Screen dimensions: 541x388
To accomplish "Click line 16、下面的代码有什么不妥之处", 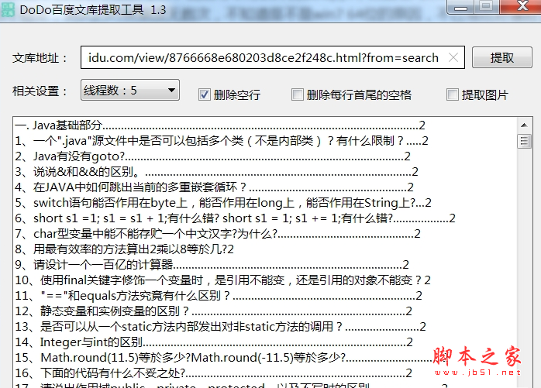I will [214, 373].
